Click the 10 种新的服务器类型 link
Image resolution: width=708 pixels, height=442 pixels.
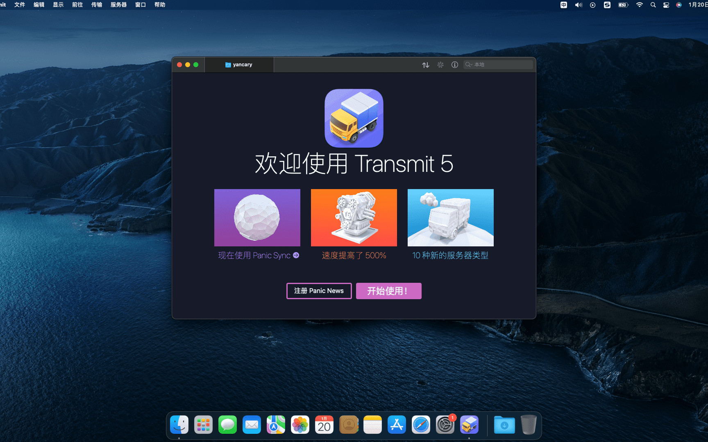point(450,255)
